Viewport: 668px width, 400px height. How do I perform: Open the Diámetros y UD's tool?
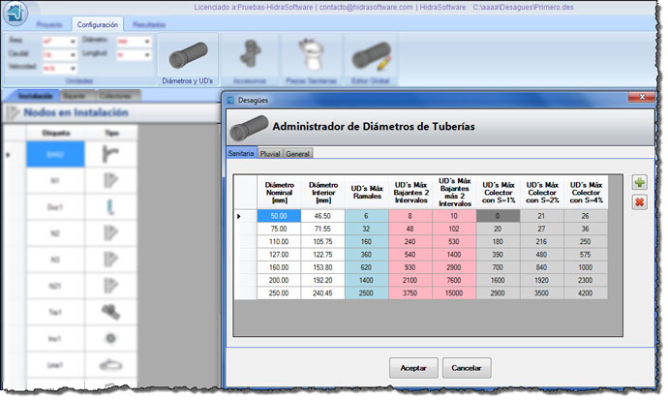(x=188, y=59)
